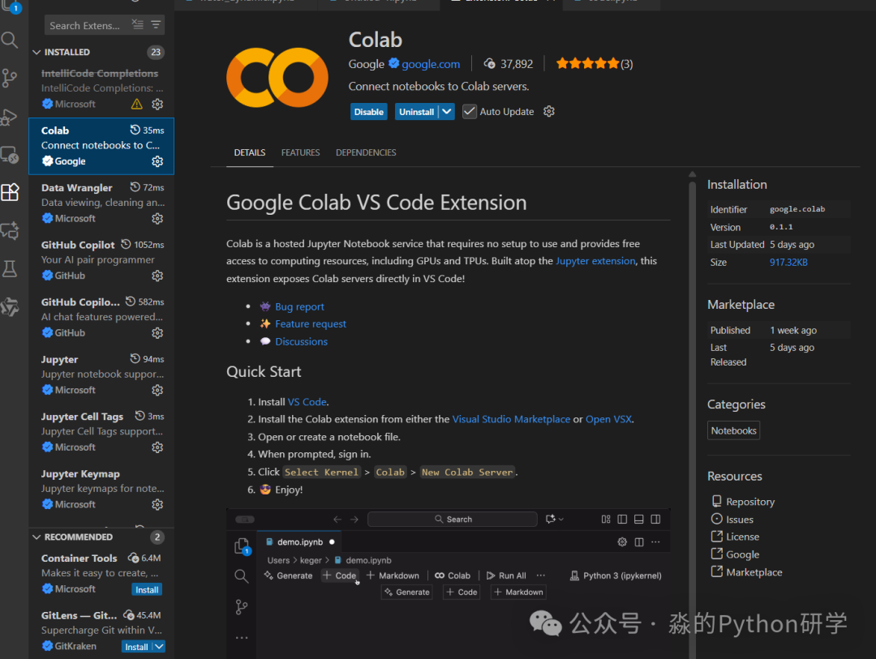Open the filter extensions icon
Image resolution: width=876 pixels, height=659 pixels.
156,24
